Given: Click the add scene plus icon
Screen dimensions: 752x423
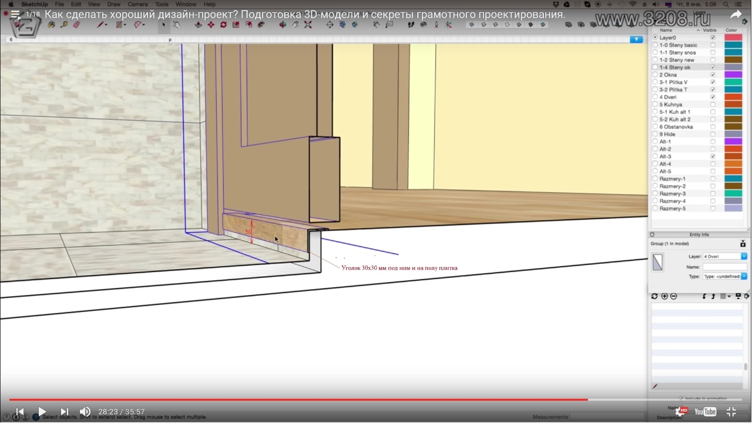Looking at the screenshot, I should 664,296.
